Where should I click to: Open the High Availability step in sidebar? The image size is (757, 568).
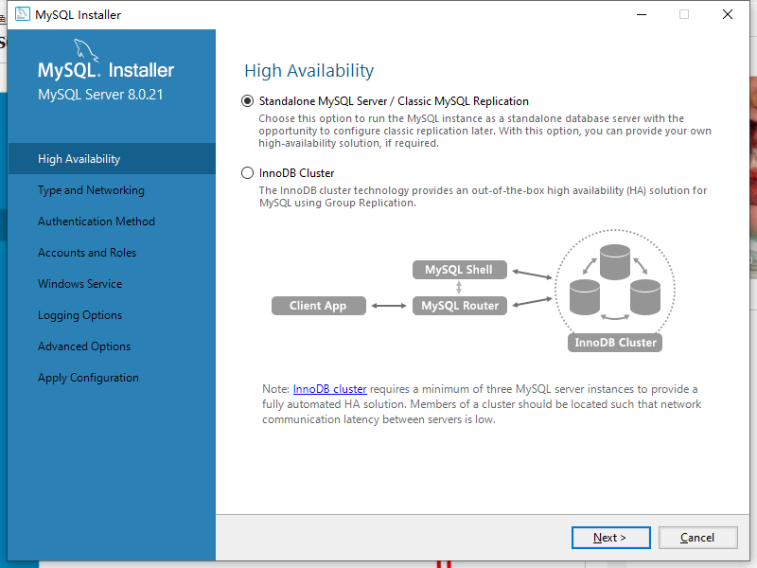(x=112, y=159)
